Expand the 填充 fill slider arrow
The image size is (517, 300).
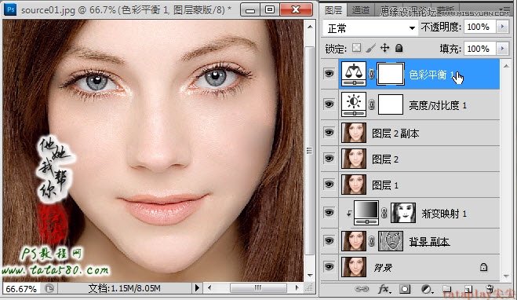[503, 49]
